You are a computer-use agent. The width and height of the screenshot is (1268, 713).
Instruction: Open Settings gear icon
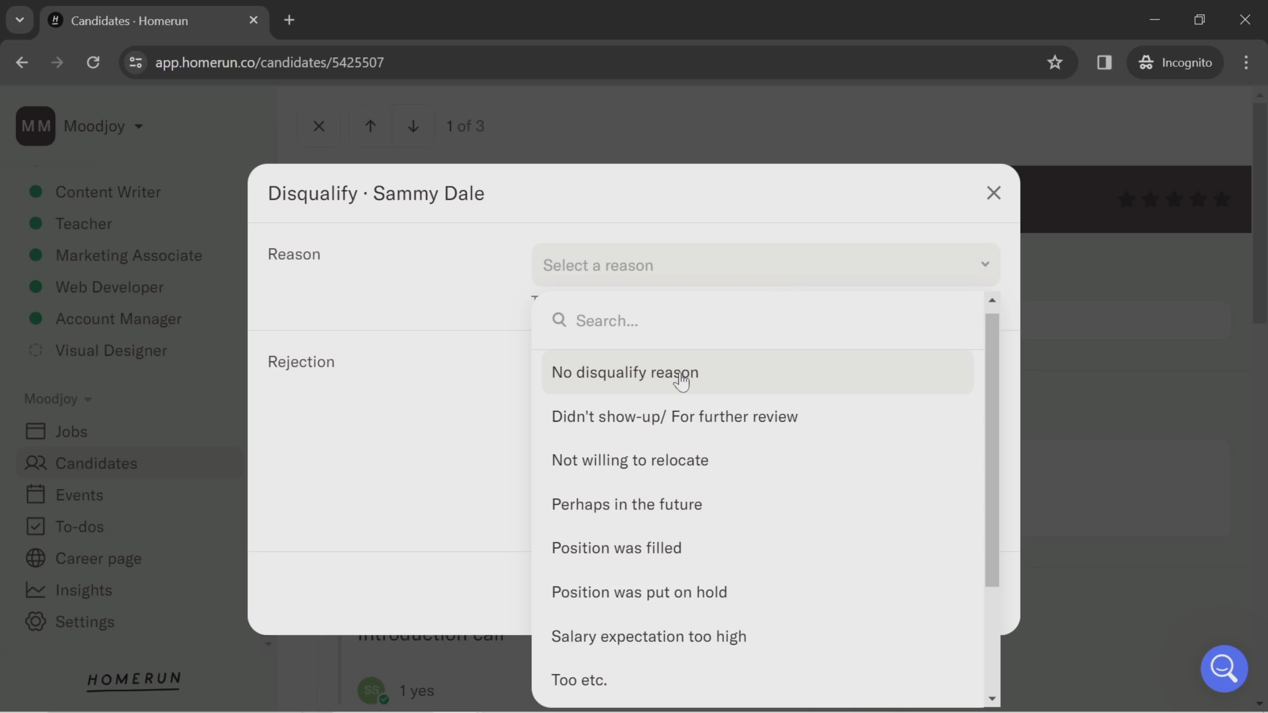pos(35,622)
